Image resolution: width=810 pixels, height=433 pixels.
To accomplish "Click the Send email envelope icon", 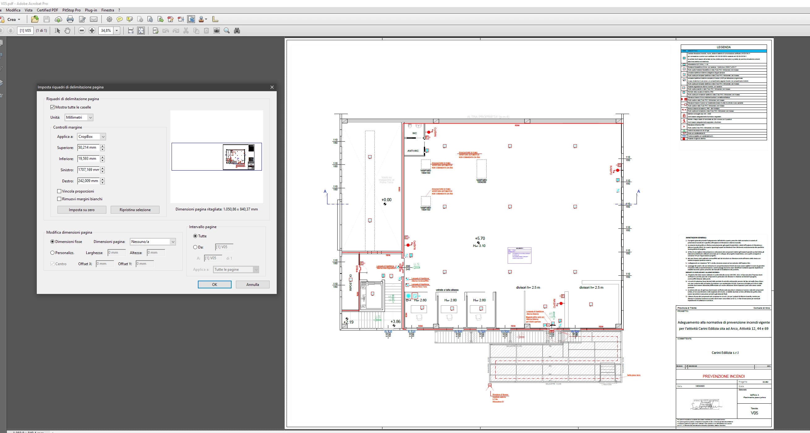I will (94, 19).
